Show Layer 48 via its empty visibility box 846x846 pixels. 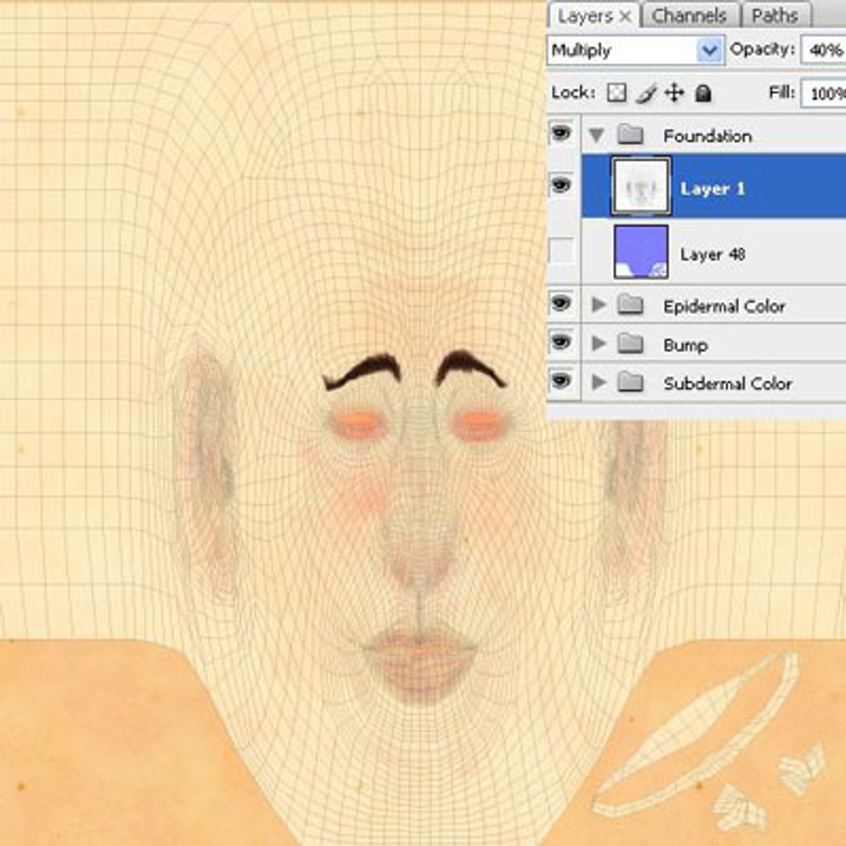click(561, 251)
